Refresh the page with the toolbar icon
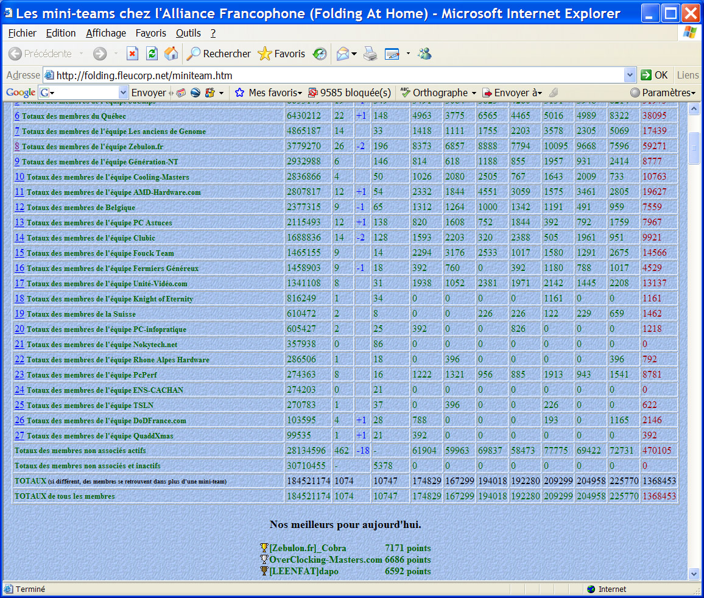Image resolution: width=704 pixels, height=598 pixels. [x=152, y=54]
